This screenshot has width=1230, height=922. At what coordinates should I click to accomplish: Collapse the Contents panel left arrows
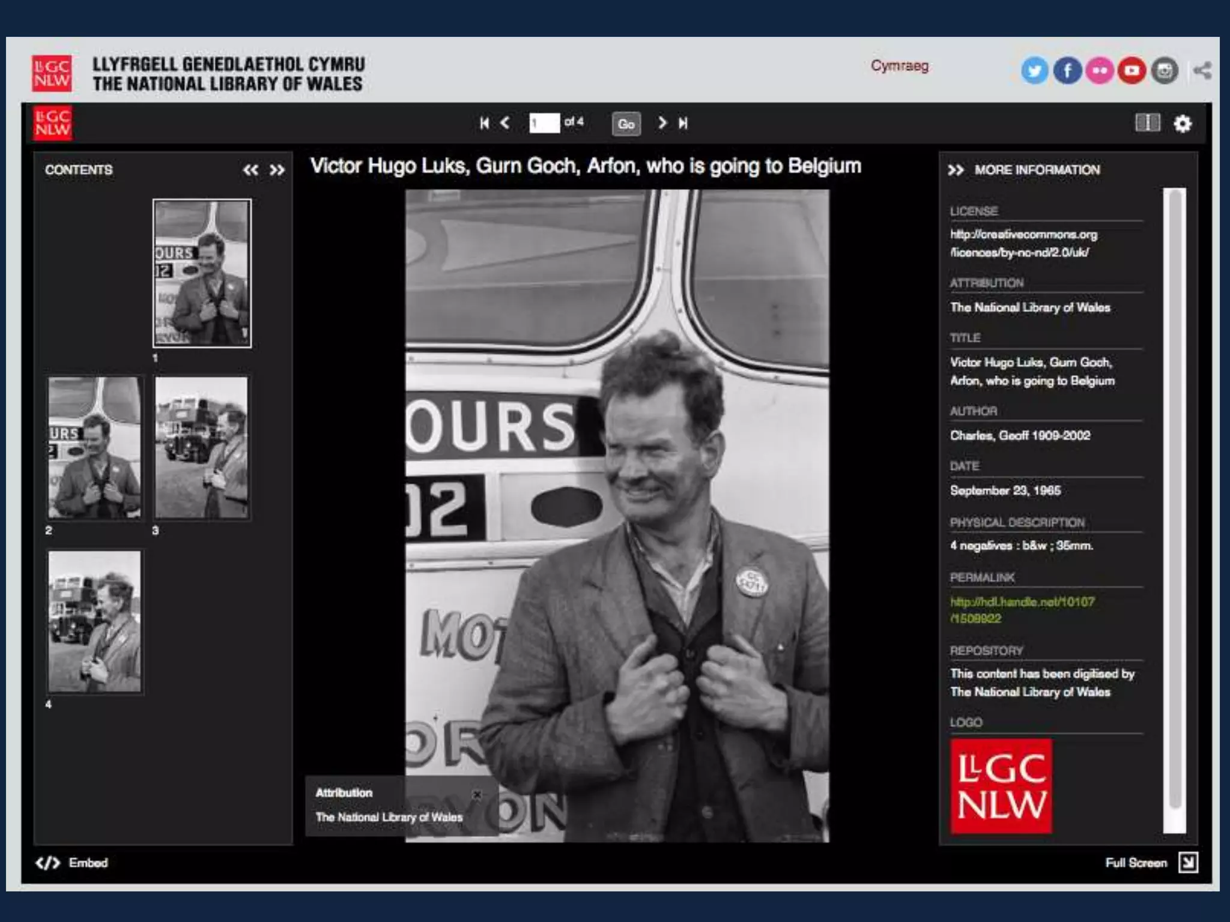[250, 170]
